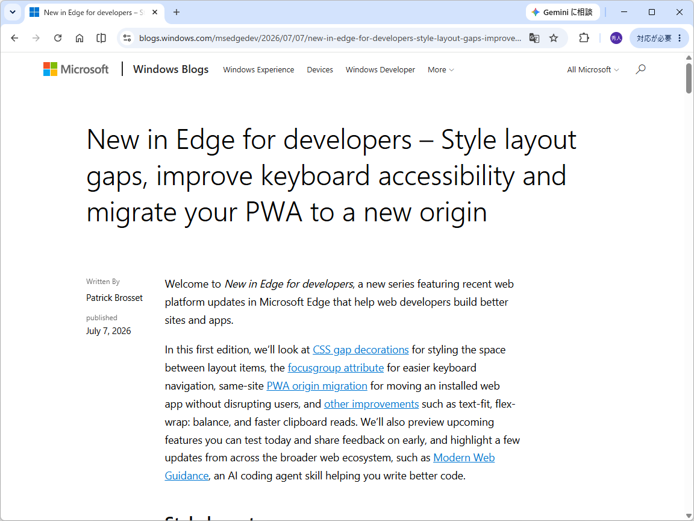The height and width of the screenshot is (521, 694).
Task: Go back to the previous page
Action: click(x=14, y=38)
